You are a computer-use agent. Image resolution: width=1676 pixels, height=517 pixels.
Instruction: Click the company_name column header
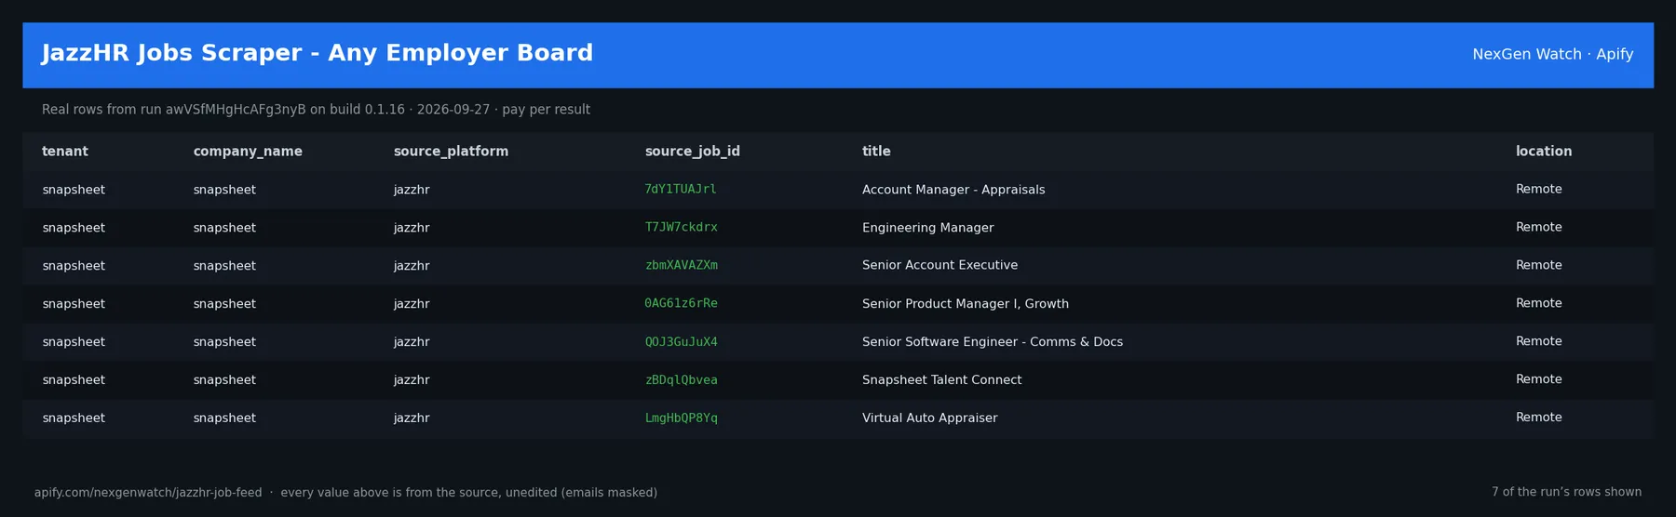pyautogui.click(x=248, y=152)
